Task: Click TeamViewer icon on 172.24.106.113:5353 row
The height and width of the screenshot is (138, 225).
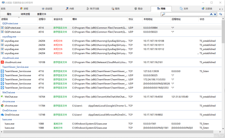Action: [2, 80]
